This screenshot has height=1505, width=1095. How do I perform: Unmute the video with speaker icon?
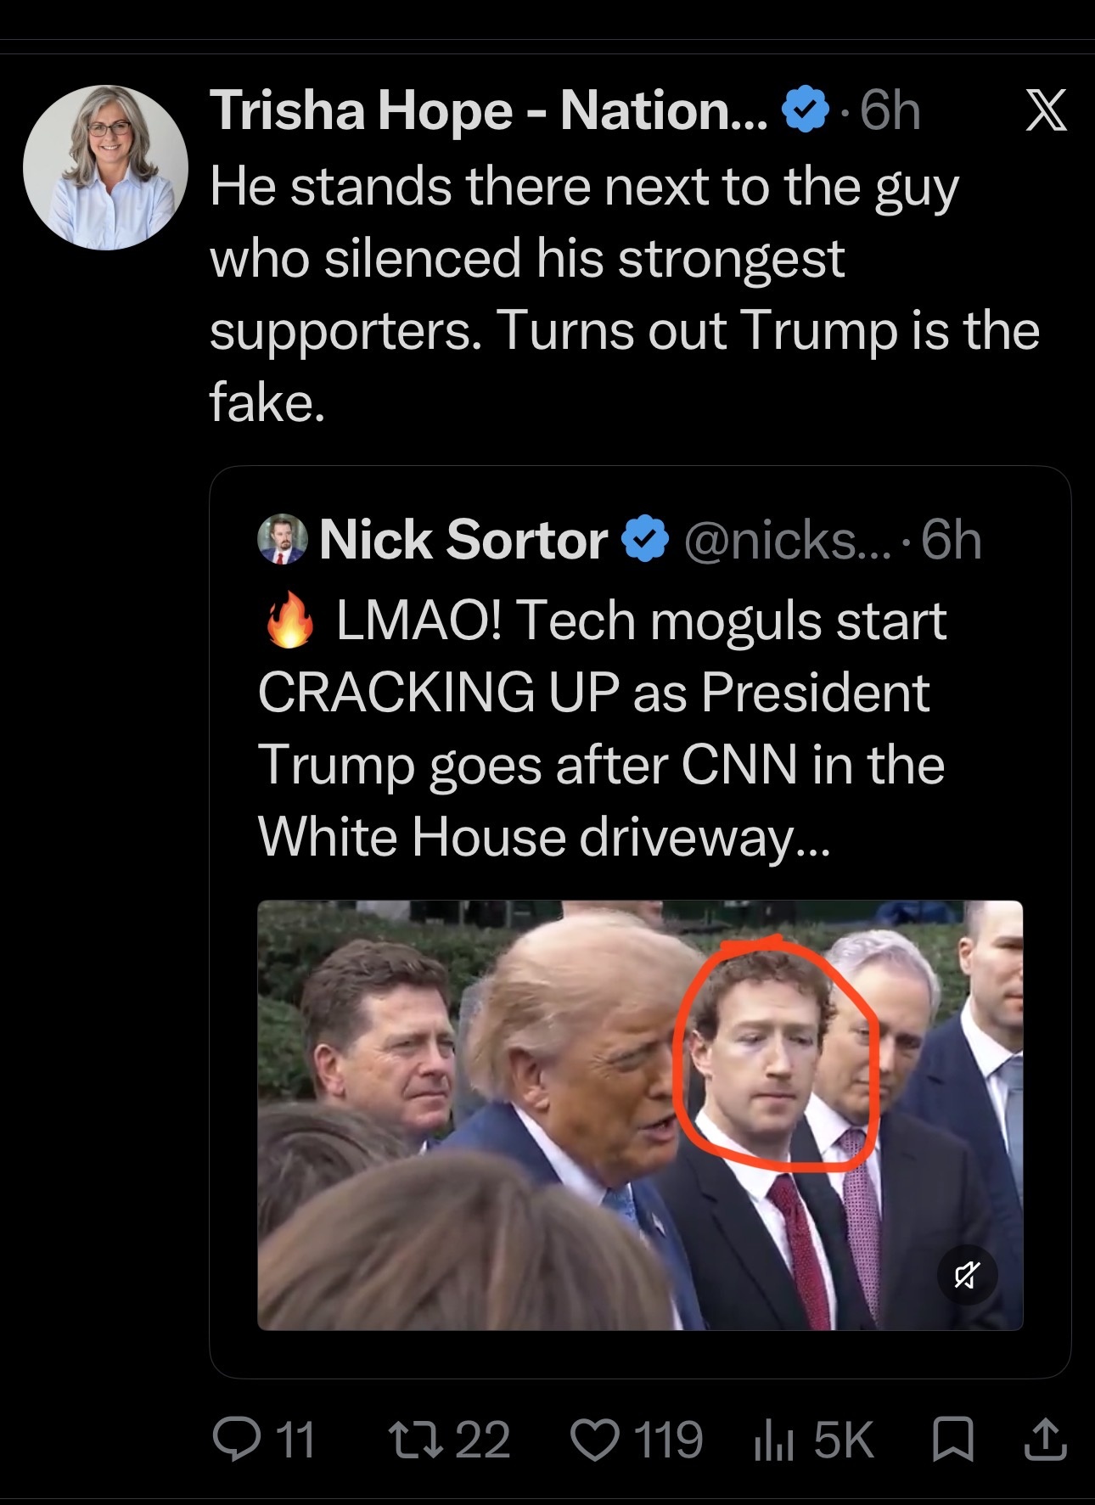tap(967, 1274)
